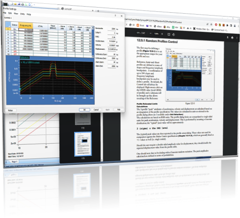Click the share icon in address bar
The height and width of the screenshot is (218, 240).
click(208, 24)
